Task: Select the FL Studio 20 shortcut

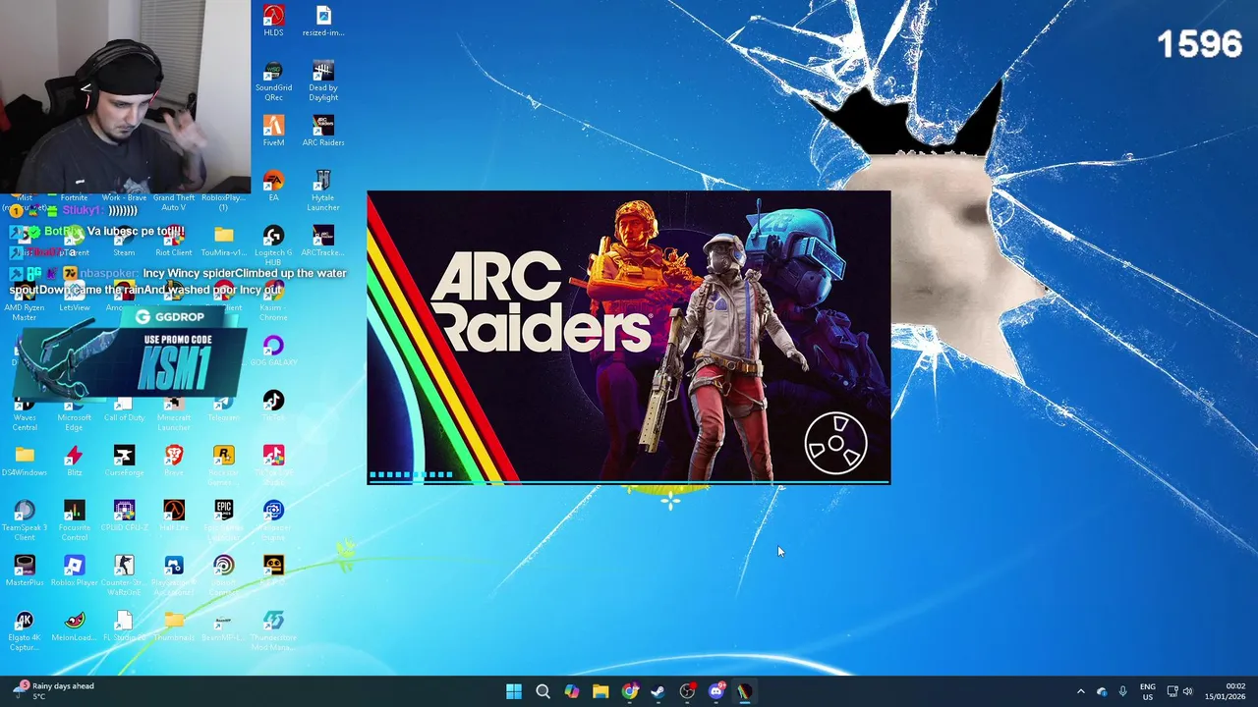Action: pos(124,625)
